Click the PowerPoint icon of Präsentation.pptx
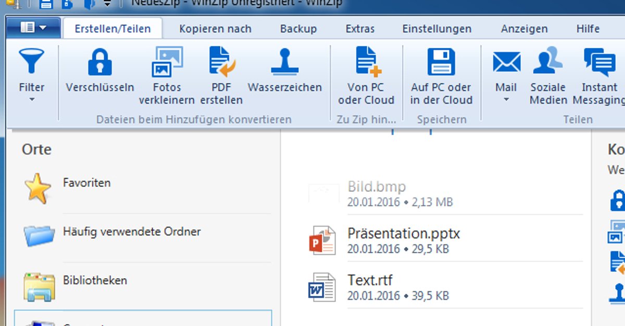Image resolution: width=625 pixels, height=326 pixels. click(x=322, y=240)
